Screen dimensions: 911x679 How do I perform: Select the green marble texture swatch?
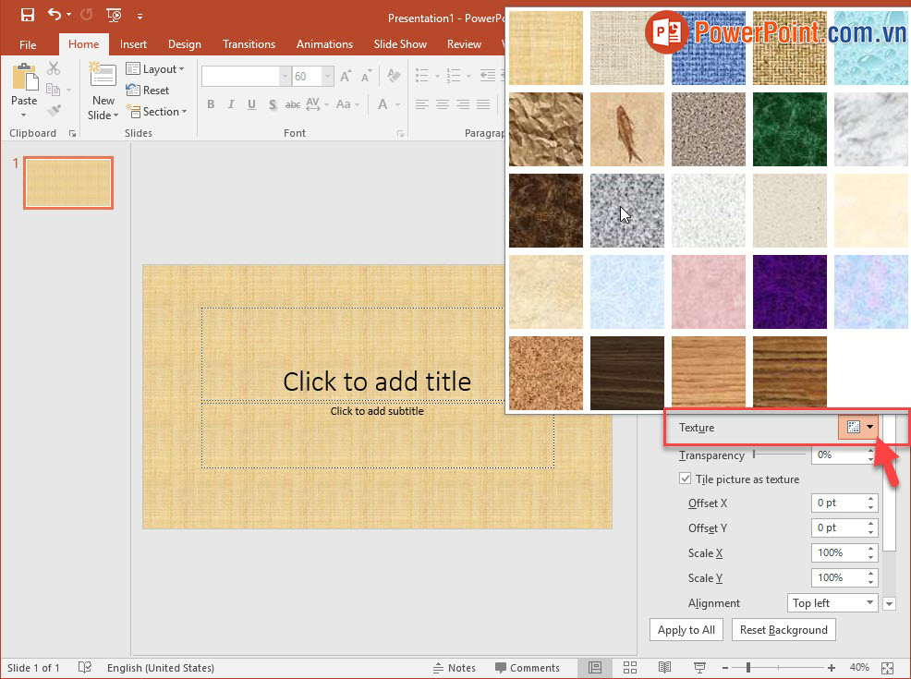tap(790, 128)
